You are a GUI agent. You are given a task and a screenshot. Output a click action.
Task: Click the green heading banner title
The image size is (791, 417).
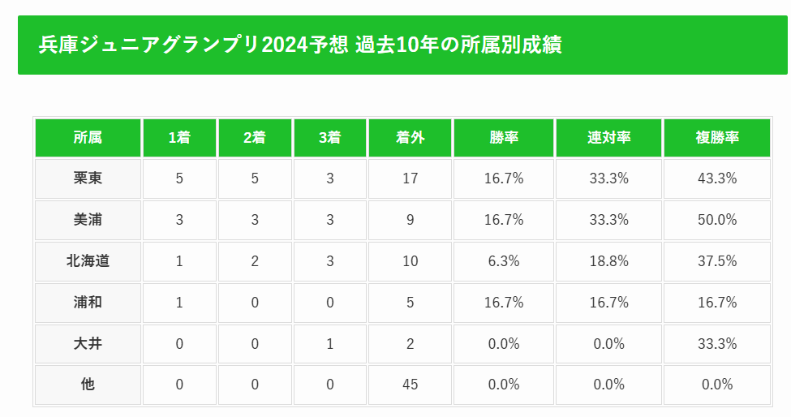[x=300, y=45]
